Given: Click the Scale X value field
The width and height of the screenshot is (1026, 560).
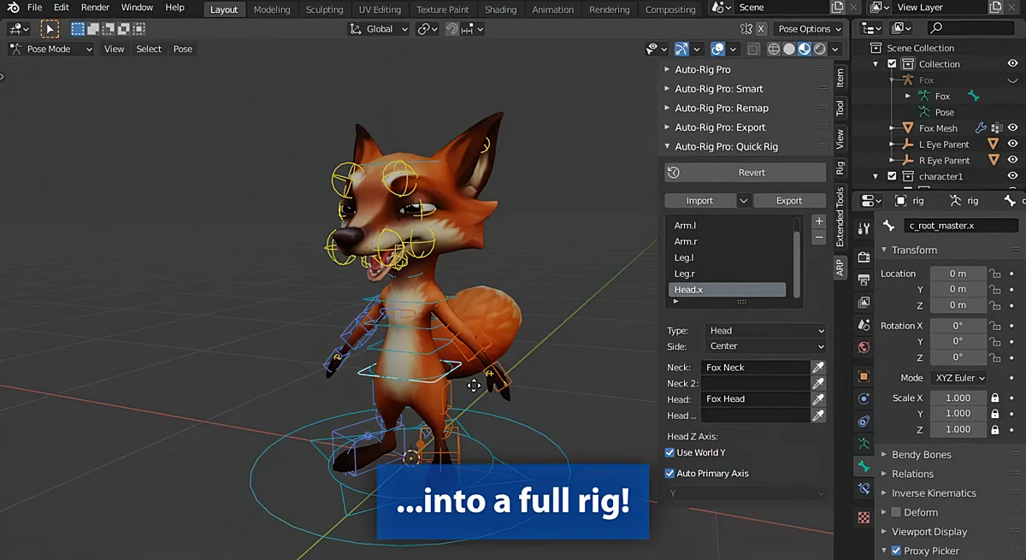Looking at the screenshot, I should click(x=958, y=398).
